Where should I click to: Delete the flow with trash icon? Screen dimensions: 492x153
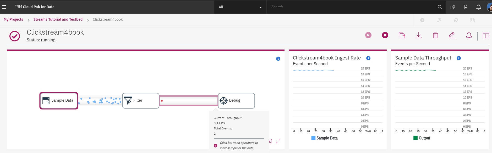[435, 35]
